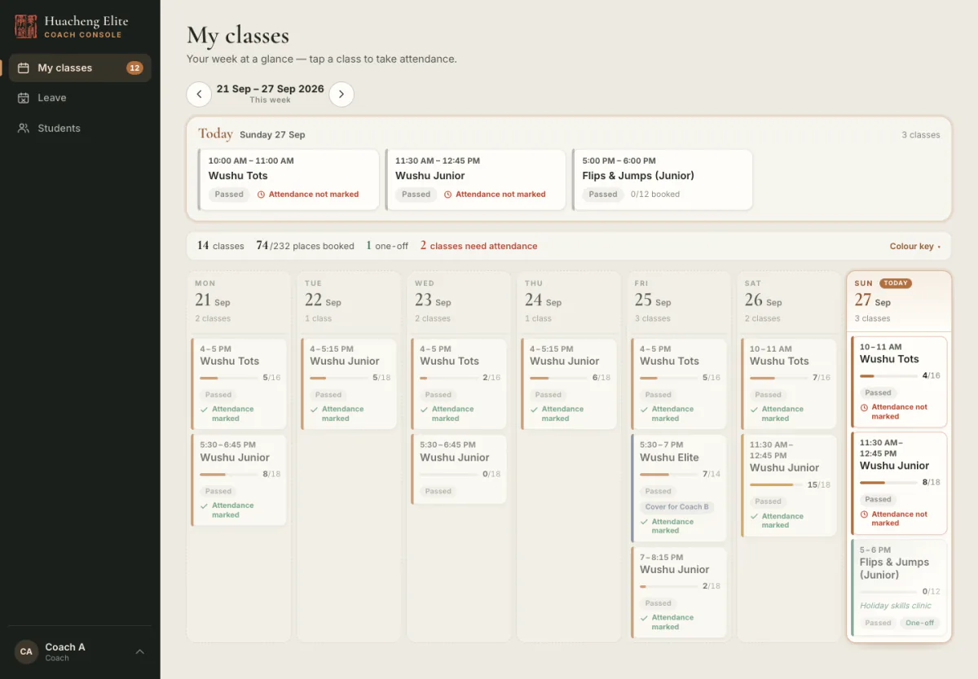Click the 'One-off' tag on Sunday's Flips & Jumps
This screenshot has width=978, height=679.
919,623
